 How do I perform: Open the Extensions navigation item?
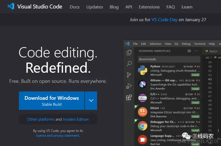point(149,7)
